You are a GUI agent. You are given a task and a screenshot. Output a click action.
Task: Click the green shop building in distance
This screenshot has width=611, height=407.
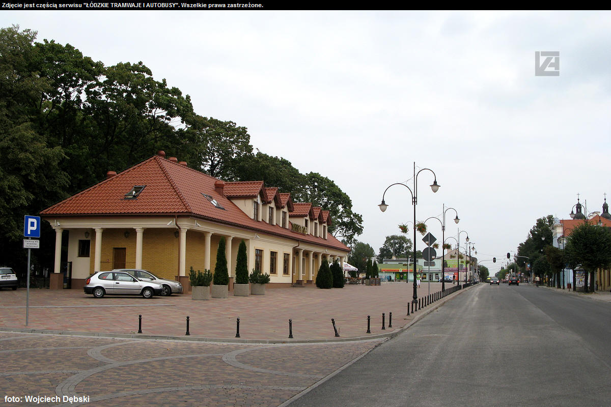(395, 270)
